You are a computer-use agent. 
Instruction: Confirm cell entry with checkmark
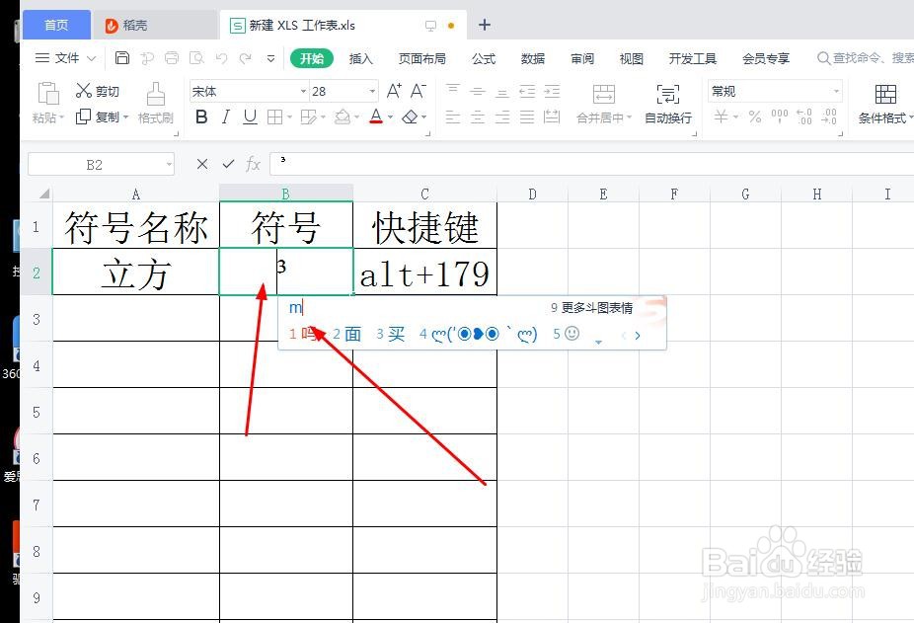coord(228,165)
